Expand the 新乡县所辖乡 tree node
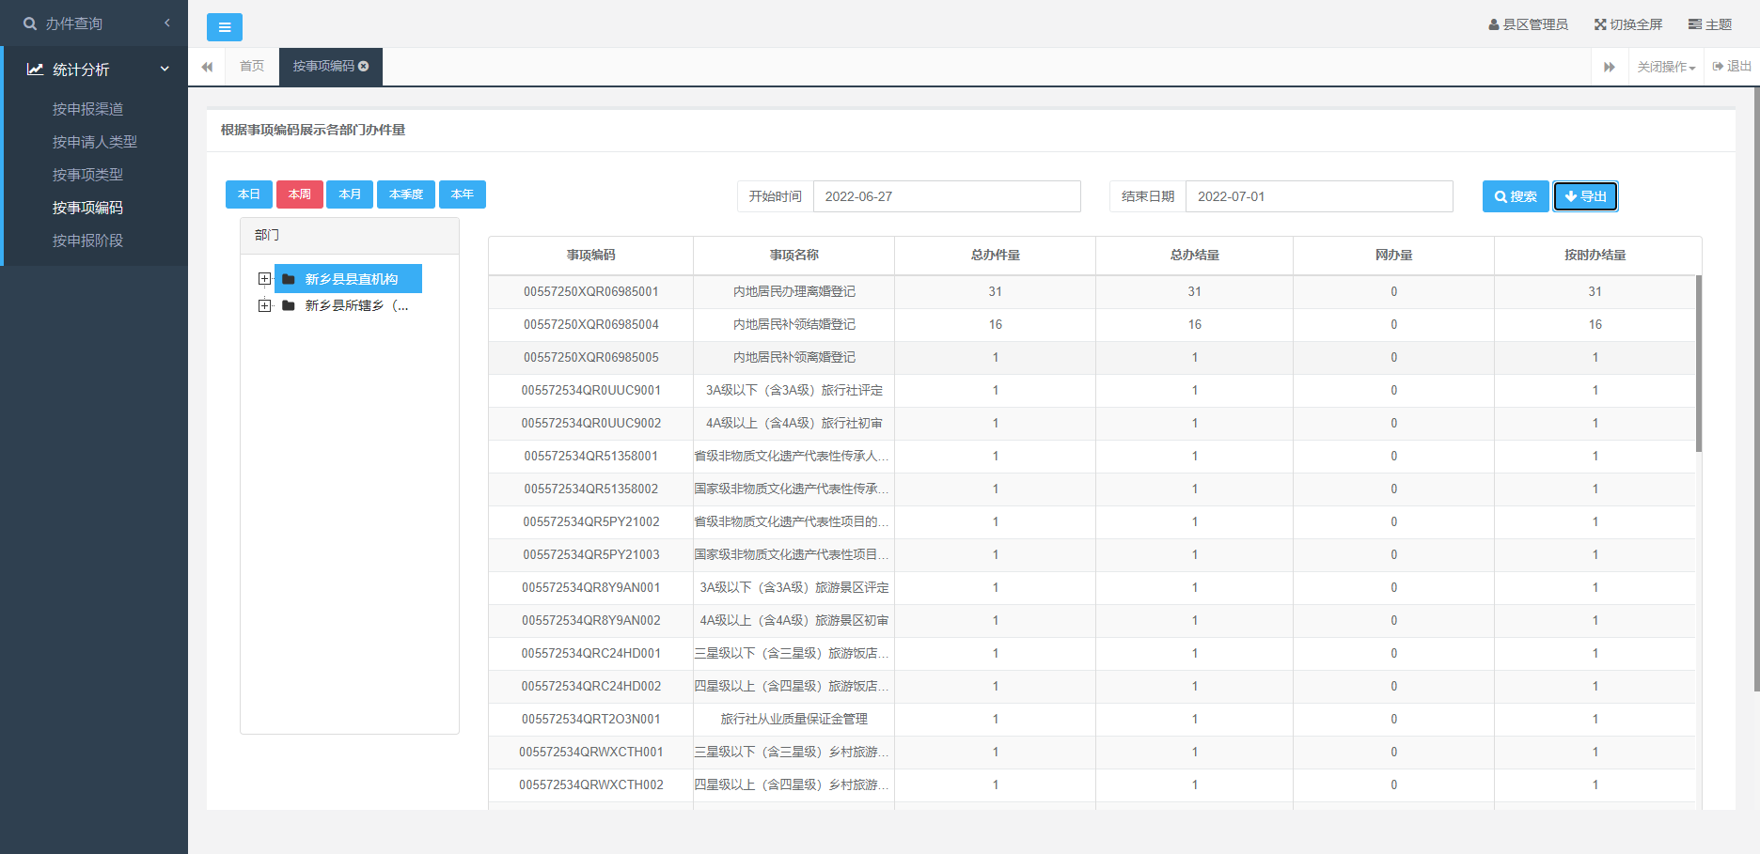The image size is (1760, 854). [x=264, y=305]
